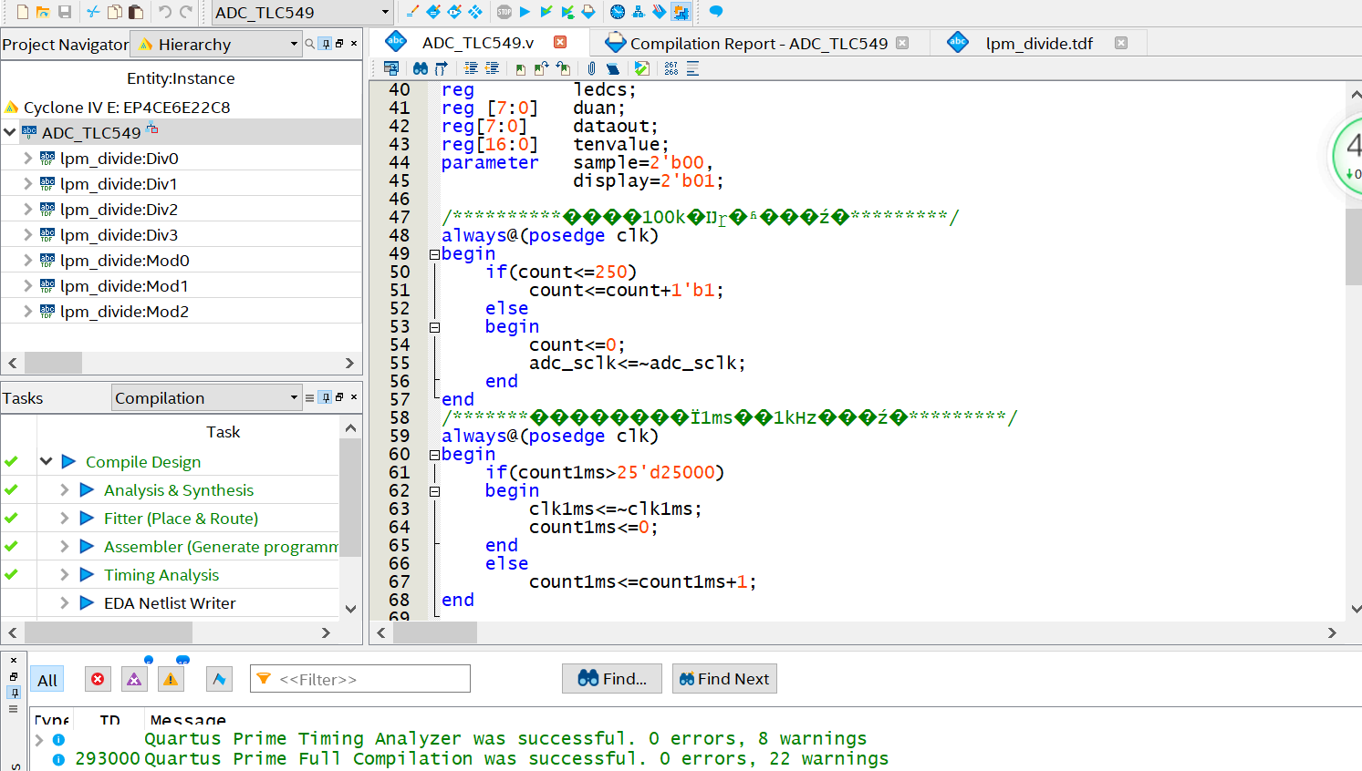Paste from clipboard icon
The height and width of the screenshot is (771, 1362).
pyautogui.click(x=135, y=12)
